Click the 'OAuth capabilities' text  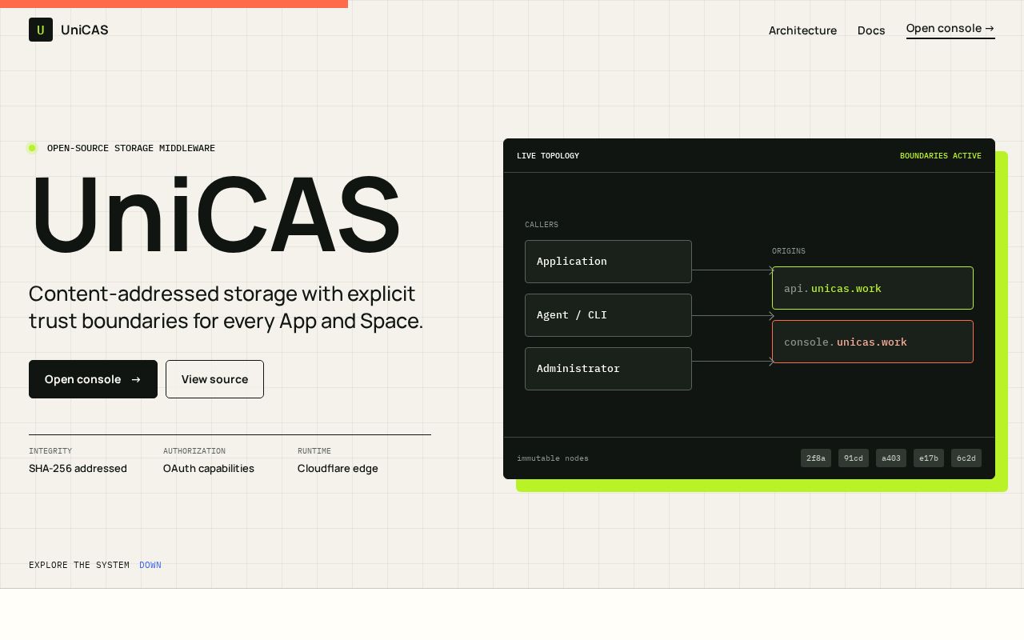pos(209,469)
